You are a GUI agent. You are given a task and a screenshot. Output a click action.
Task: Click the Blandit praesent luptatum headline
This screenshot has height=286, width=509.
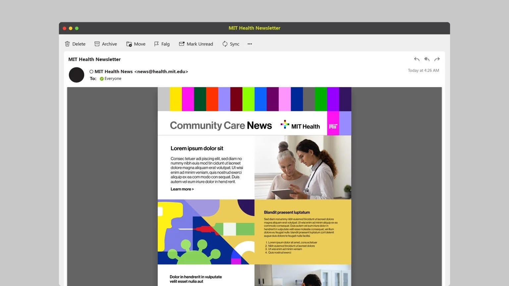[x=287, y=213]
